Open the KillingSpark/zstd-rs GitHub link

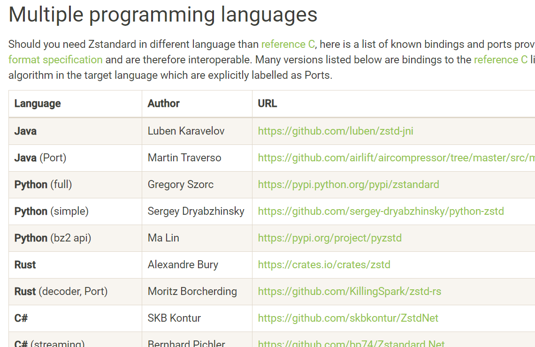coord(349,292)
